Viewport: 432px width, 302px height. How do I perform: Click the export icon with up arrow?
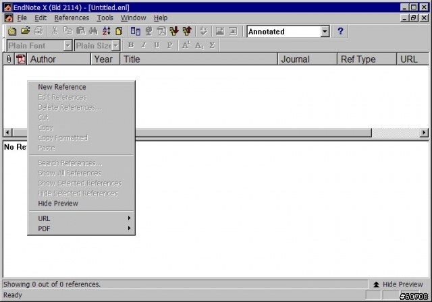coord(187,31)
